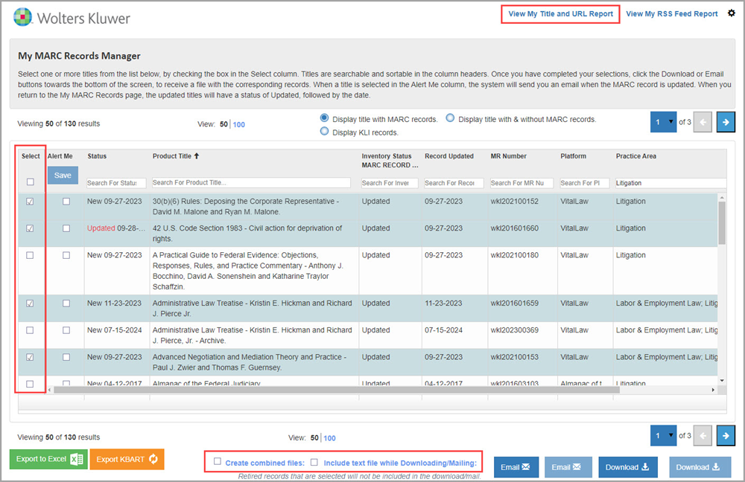Click Practice Area filter containing Litigation

point(670,183)
